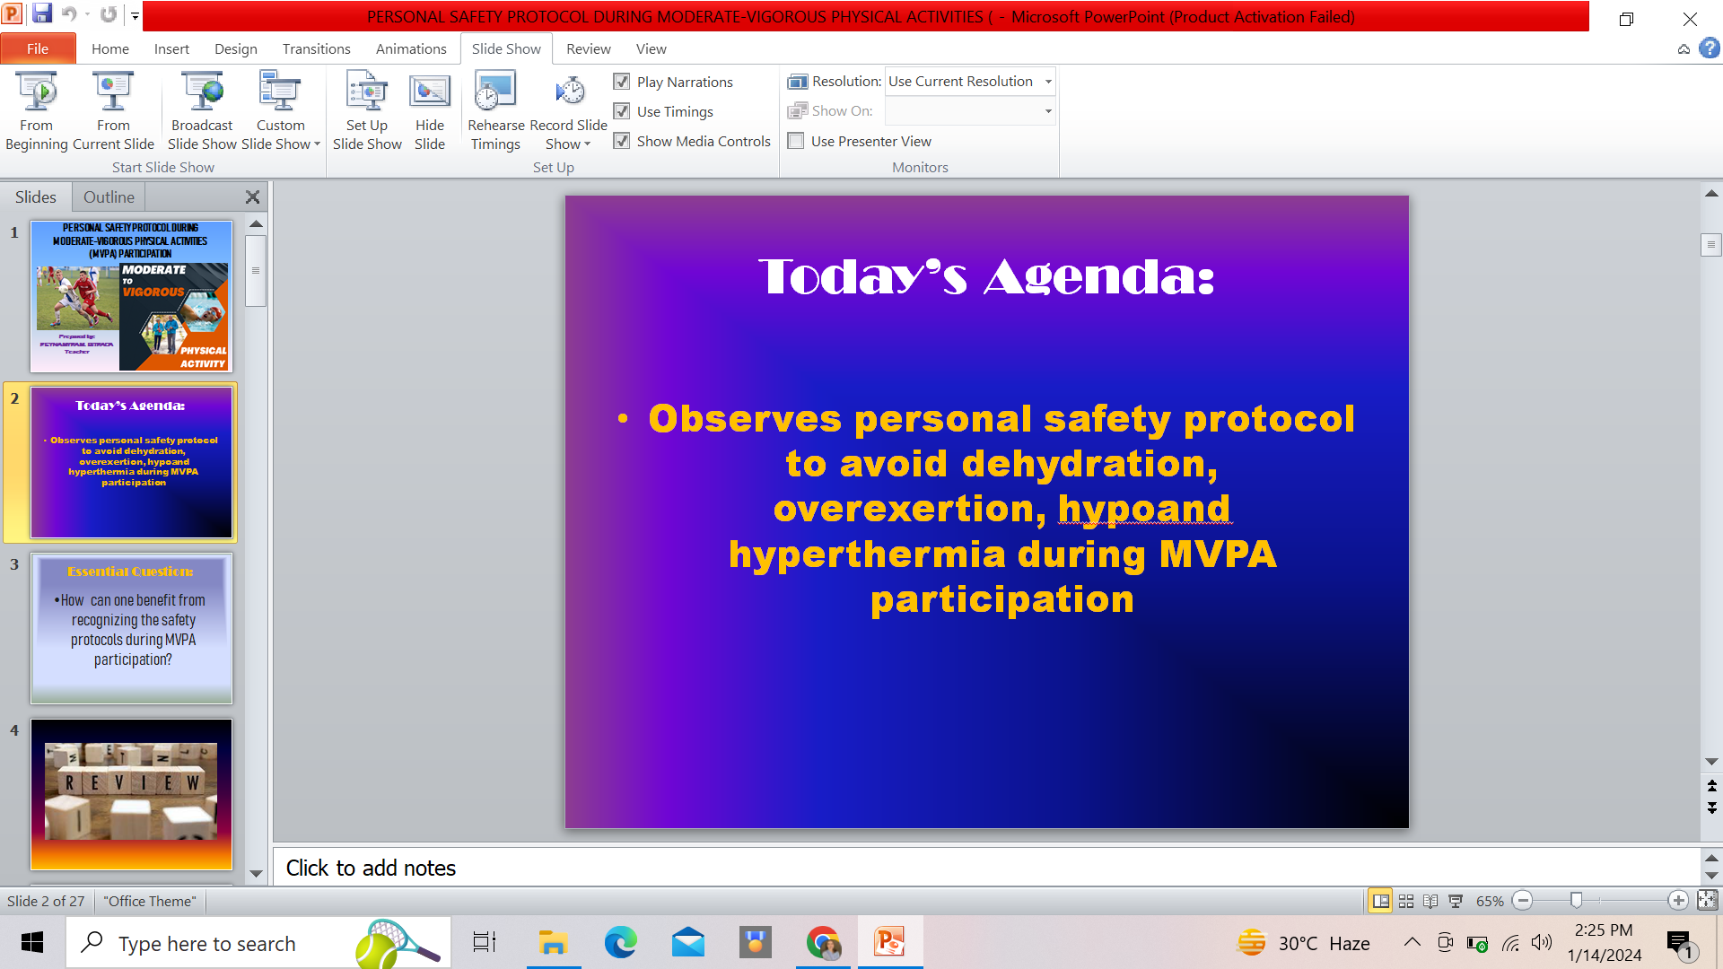Open Custom Slide Show dropdown

pyautogui.click(x=280, y=135)
